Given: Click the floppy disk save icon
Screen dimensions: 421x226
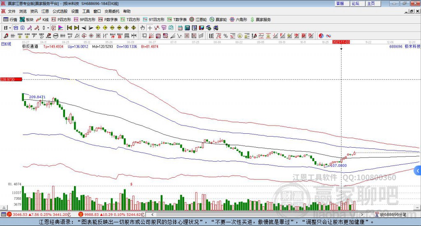Looking at the screenshot, I should coord(201,28).
